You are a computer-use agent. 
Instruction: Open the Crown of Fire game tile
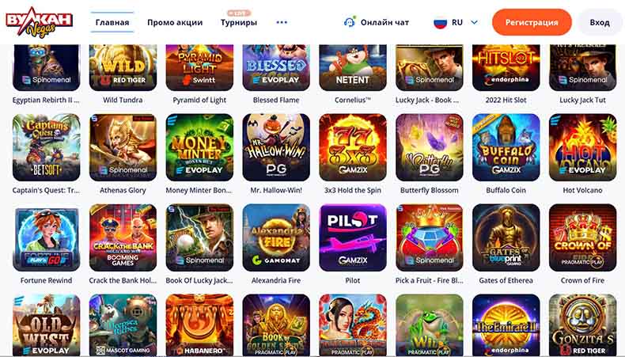[583, 237]
